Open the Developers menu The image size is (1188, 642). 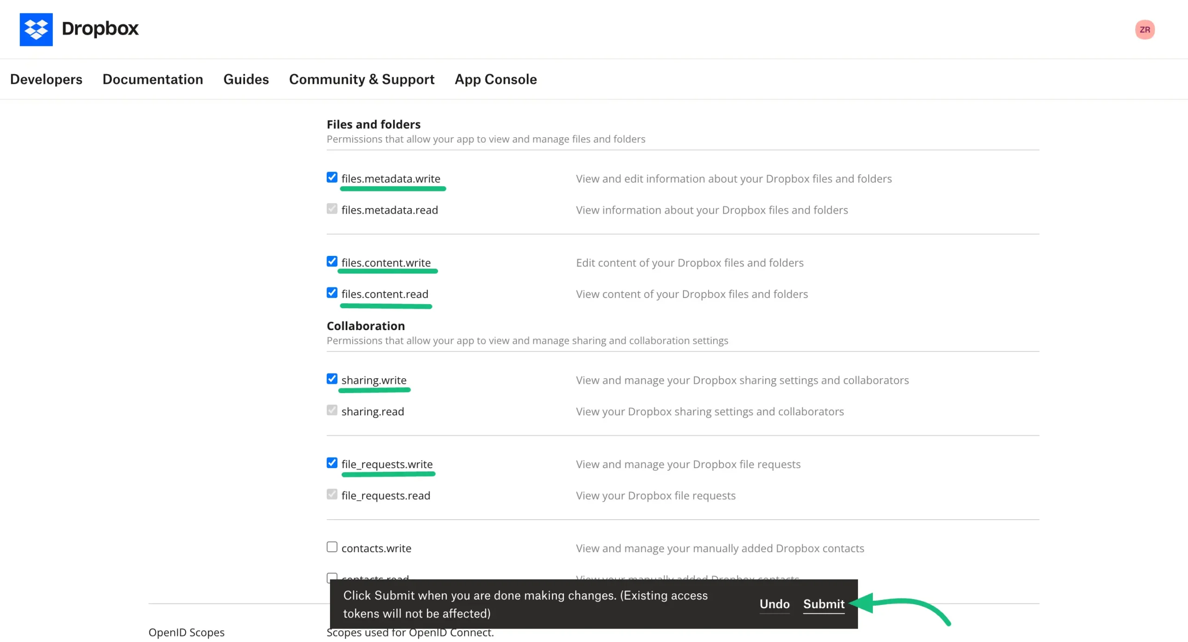coord(46,79)
